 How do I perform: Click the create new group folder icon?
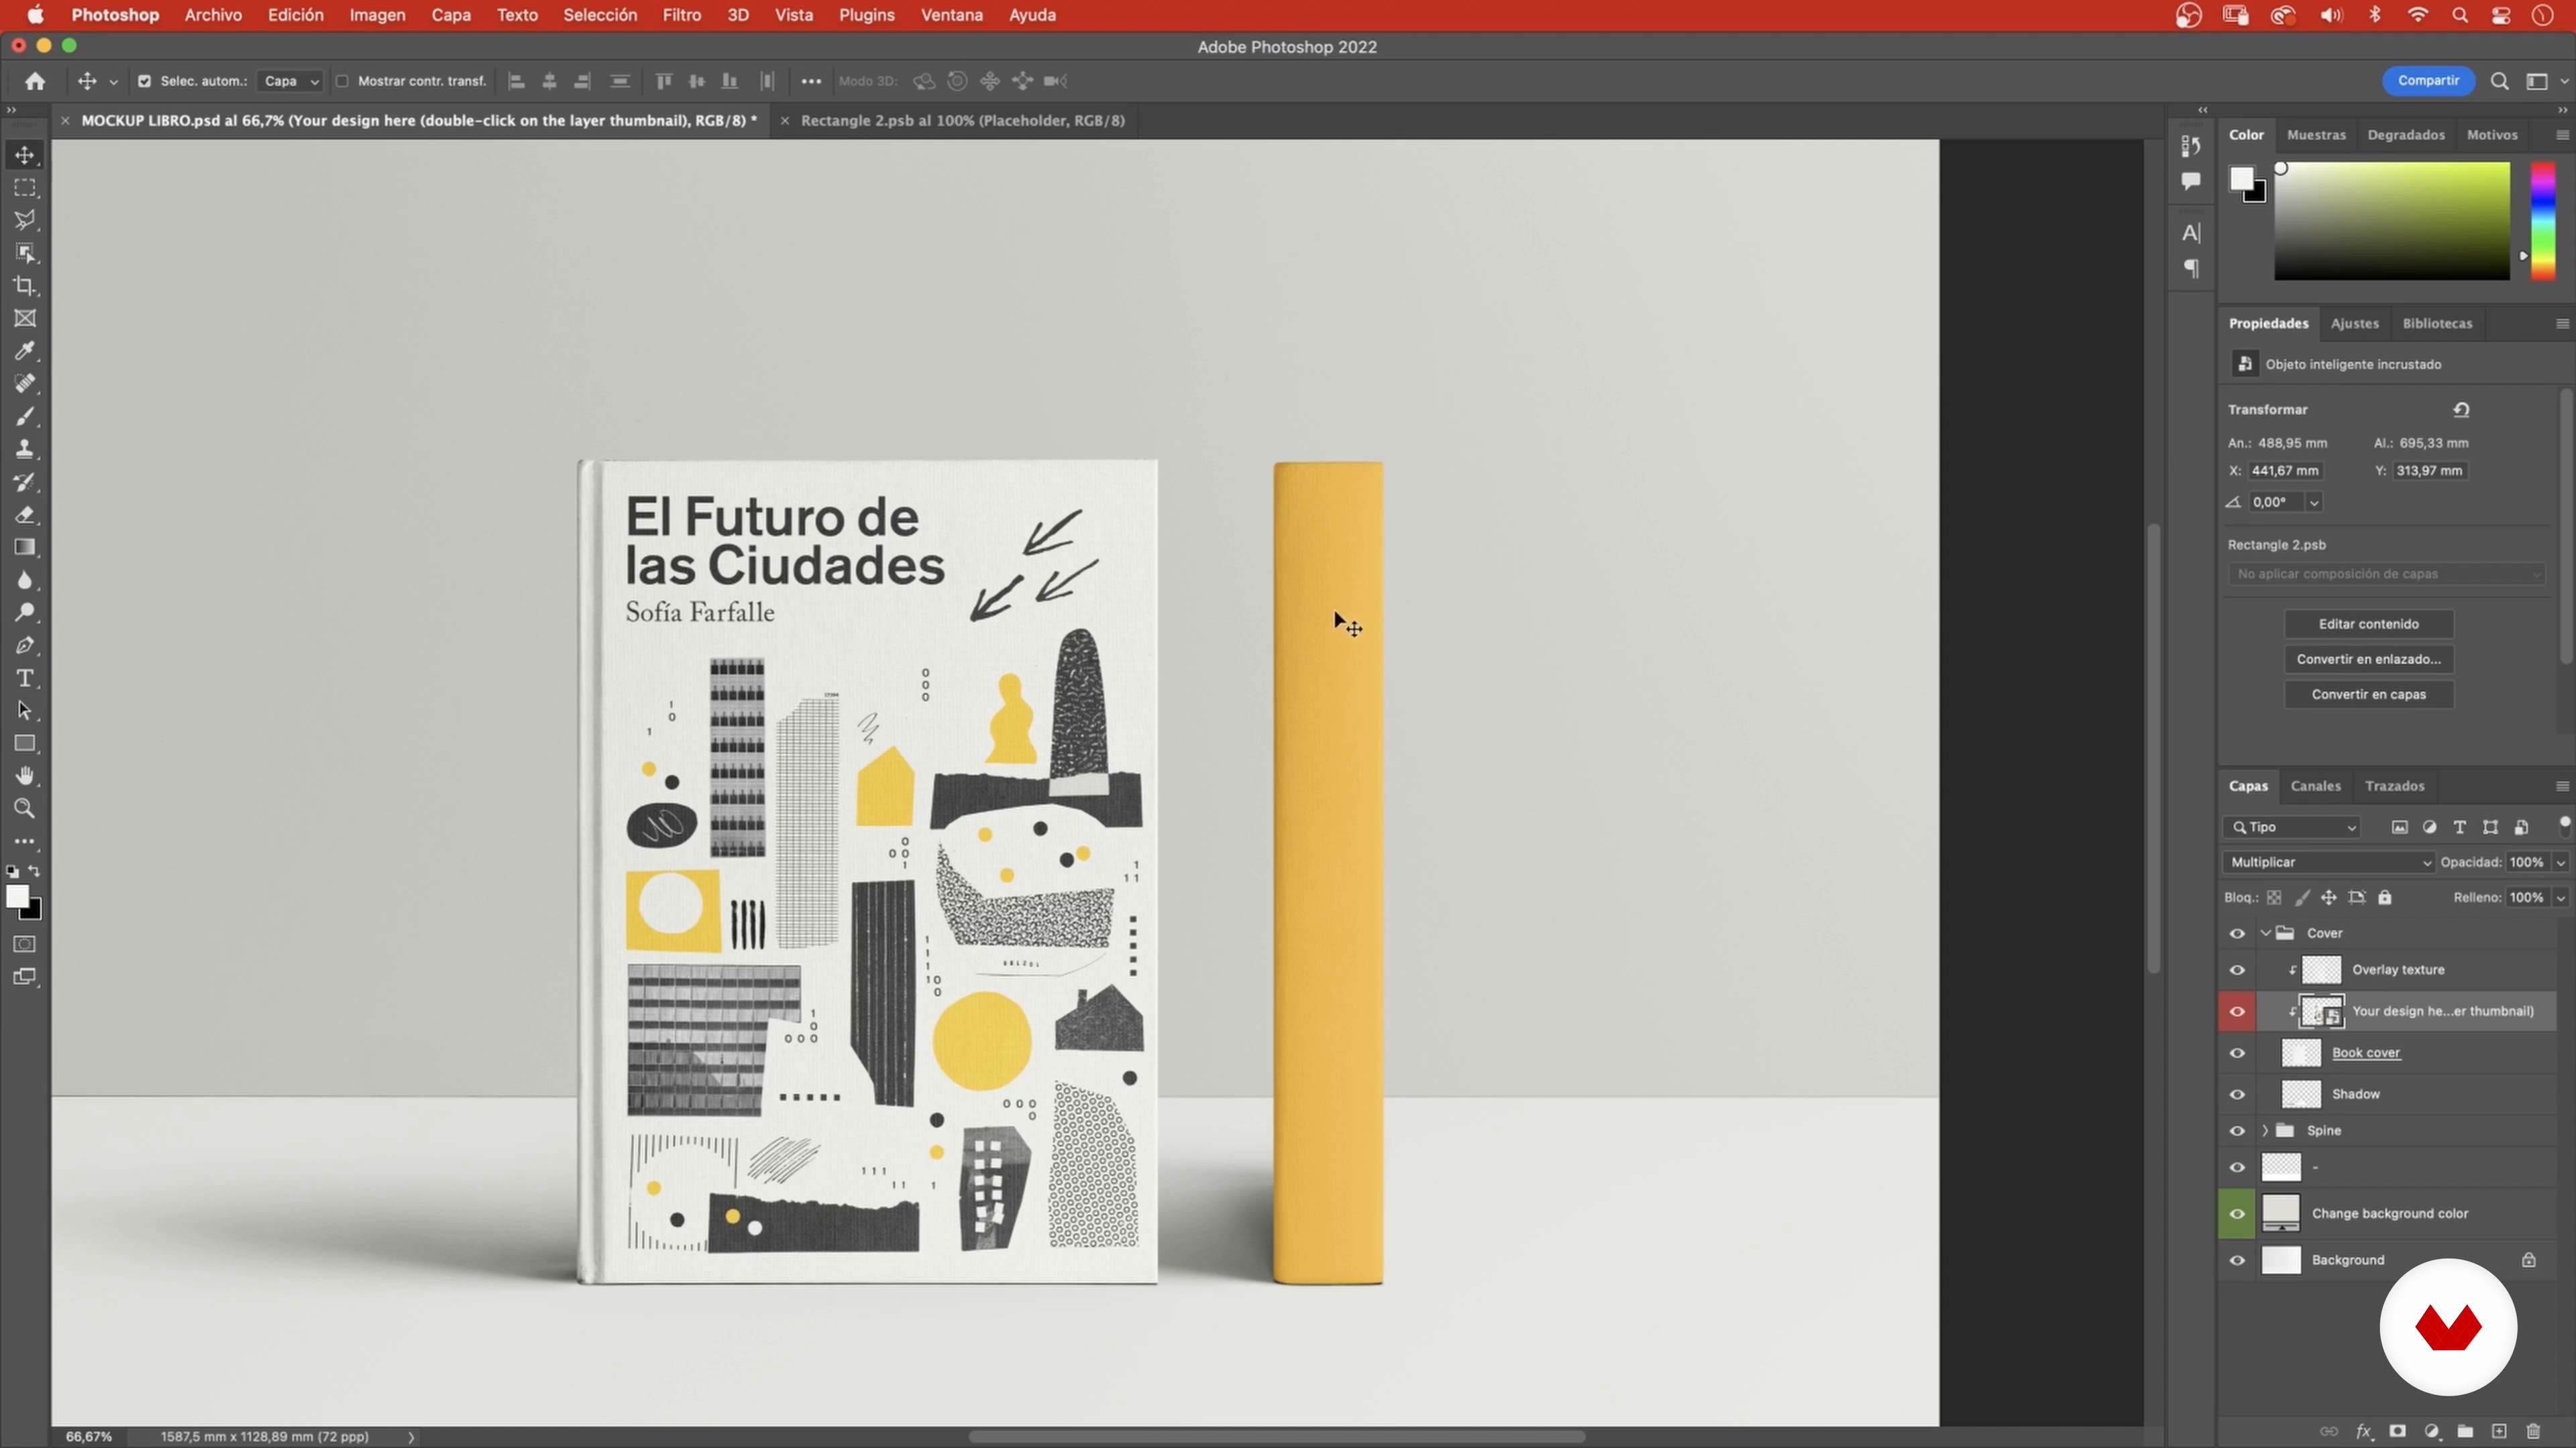[2465, 1431]
